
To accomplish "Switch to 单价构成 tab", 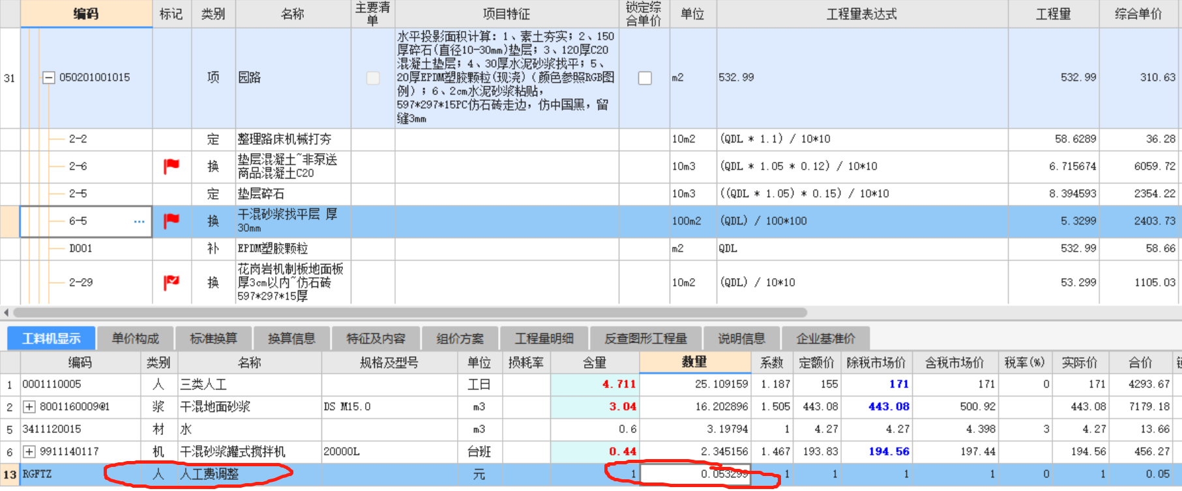I will [135, 339].
